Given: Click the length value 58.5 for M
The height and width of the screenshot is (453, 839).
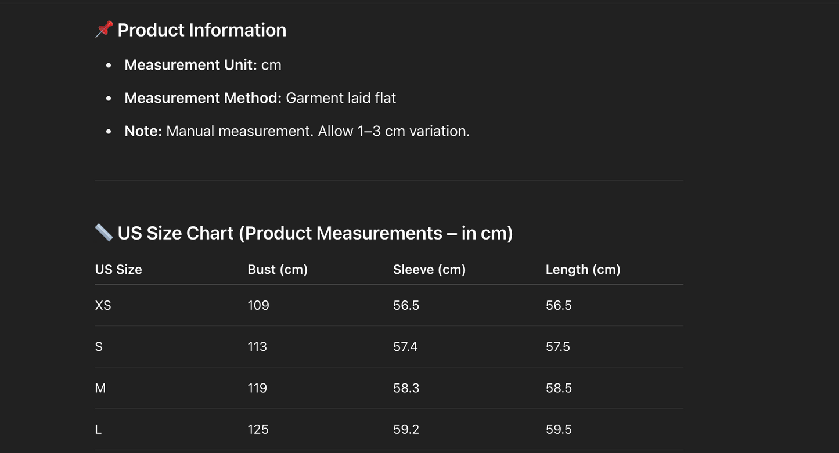Looking at the screenshot, I should (x=559, y=388).
